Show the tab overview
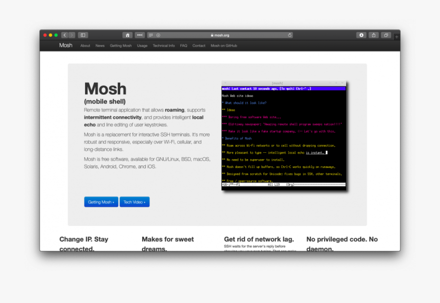This screenshot has width=440, height=303. pos(386,35)
